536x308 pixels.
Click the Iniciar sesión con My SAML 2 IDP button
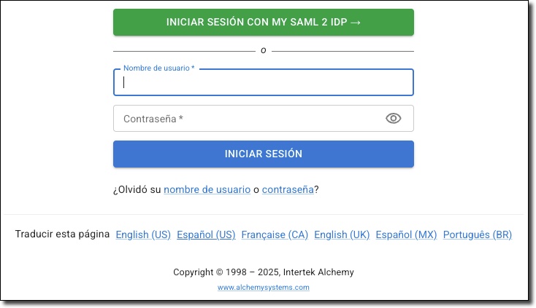[263, 22]
